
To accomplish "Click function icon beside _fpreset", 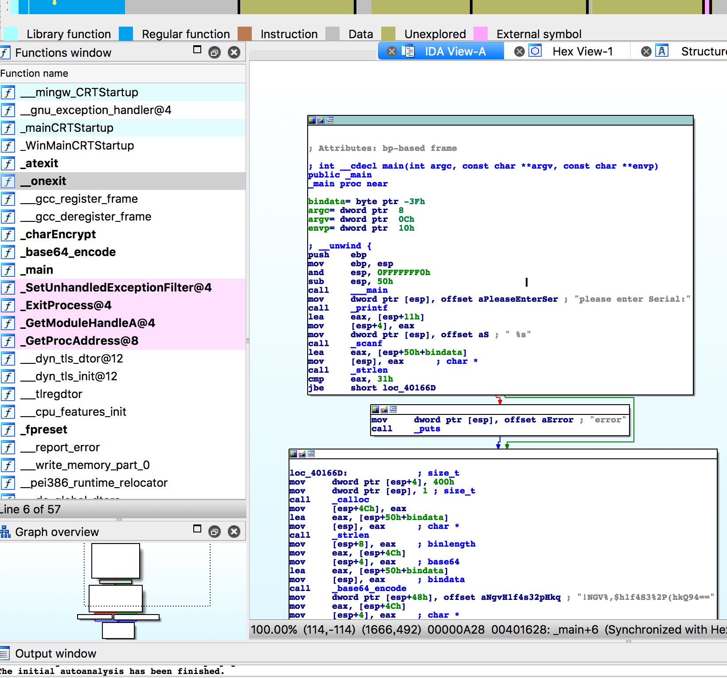I will (x=8, y=430).
